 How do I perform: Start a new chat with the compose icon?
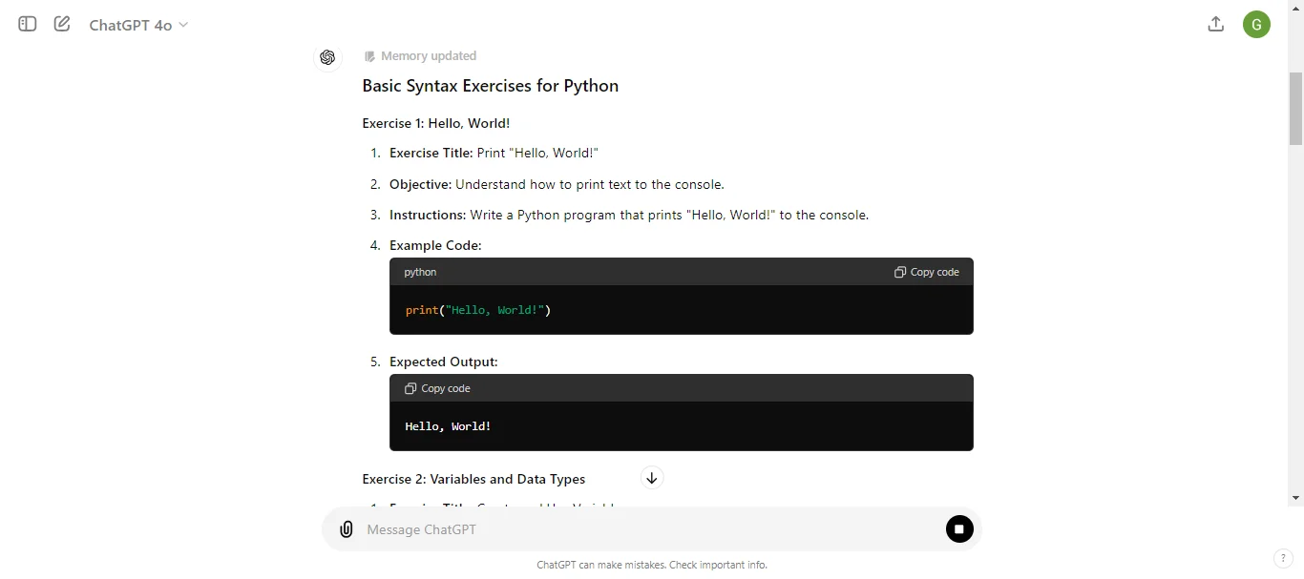61,24
